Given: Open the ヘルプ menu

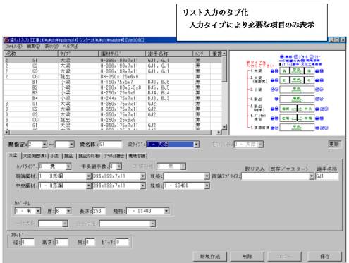Looking at the screenshot, I should click(x=71, y=47).
